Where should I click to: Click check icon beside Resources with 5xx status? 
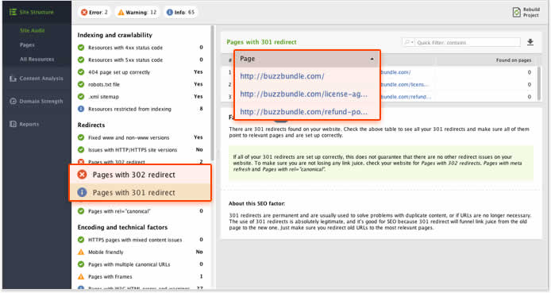coord(81,60)
